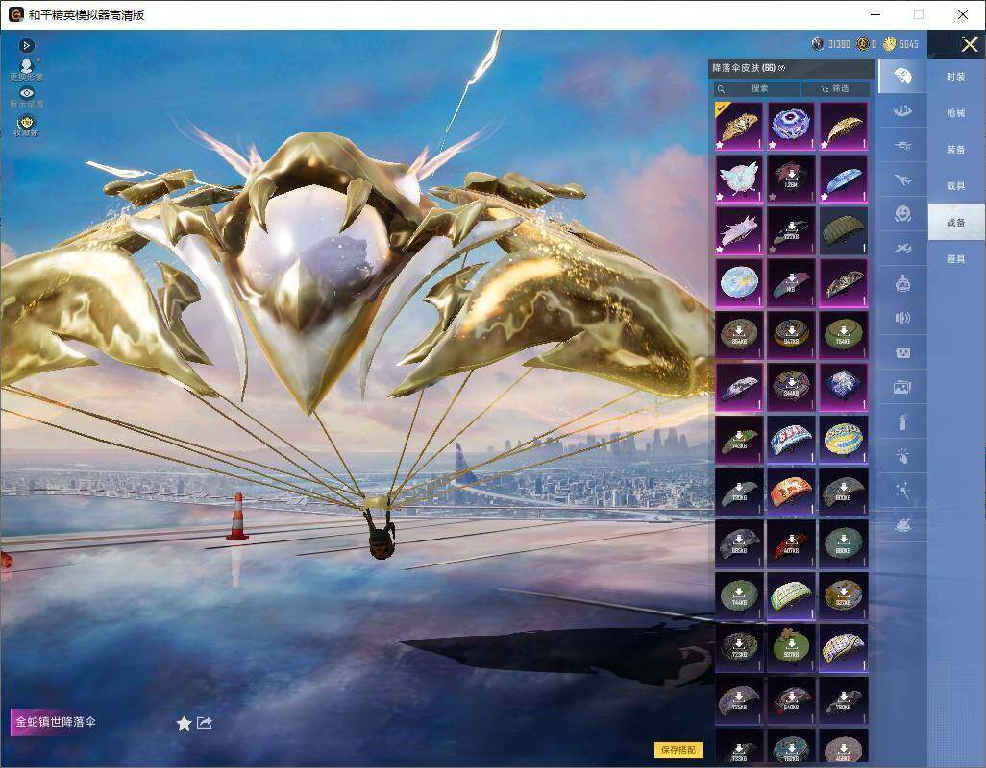Select the yellow-blue round parachute thumbnail

[843, 440]
